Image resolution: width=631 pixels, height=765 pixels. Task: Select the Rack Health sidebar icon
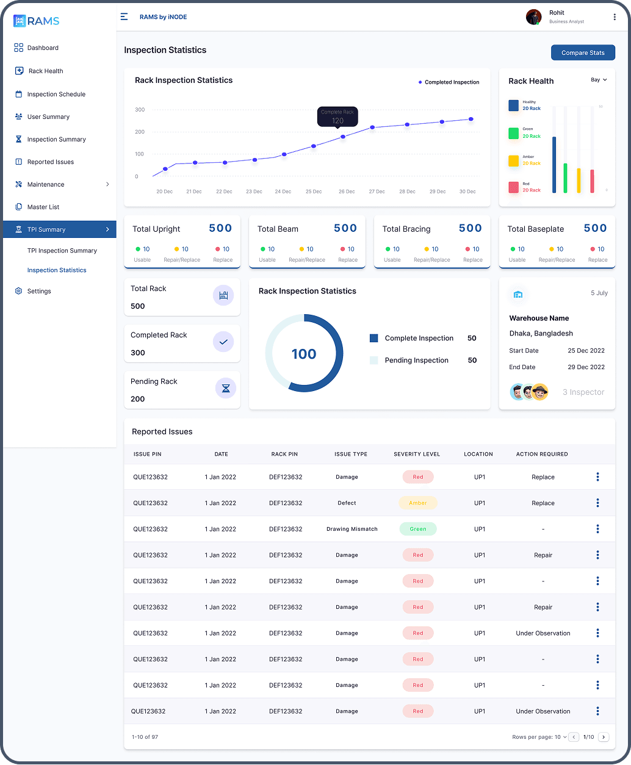click(18, 71)
